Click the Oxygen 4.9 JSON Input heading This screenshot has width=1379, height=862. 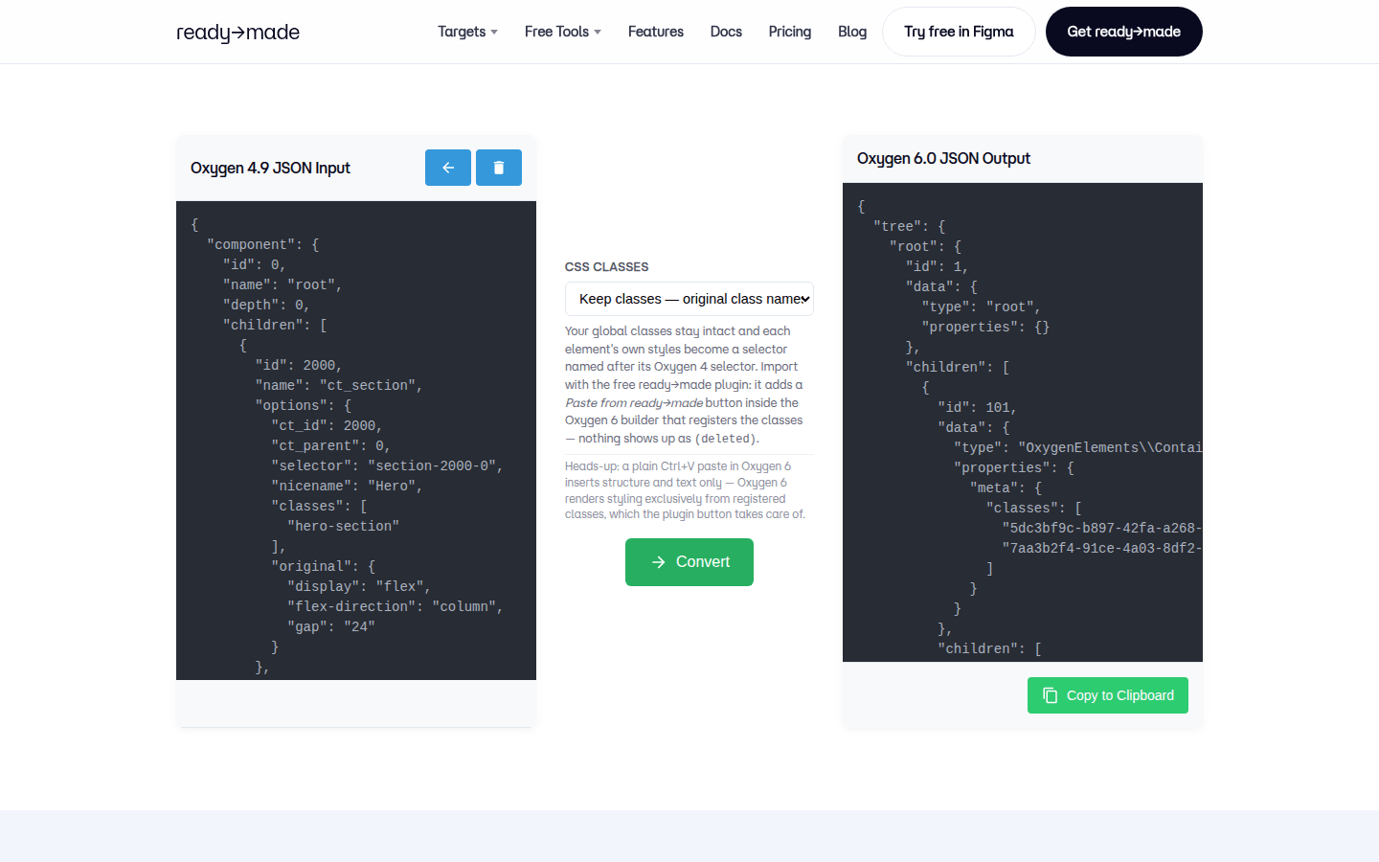point(271,168)
